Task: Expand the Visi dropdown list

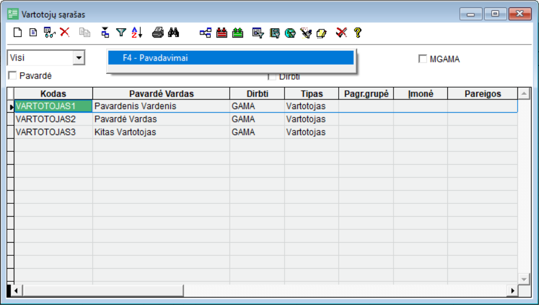Action: point(79,58)
